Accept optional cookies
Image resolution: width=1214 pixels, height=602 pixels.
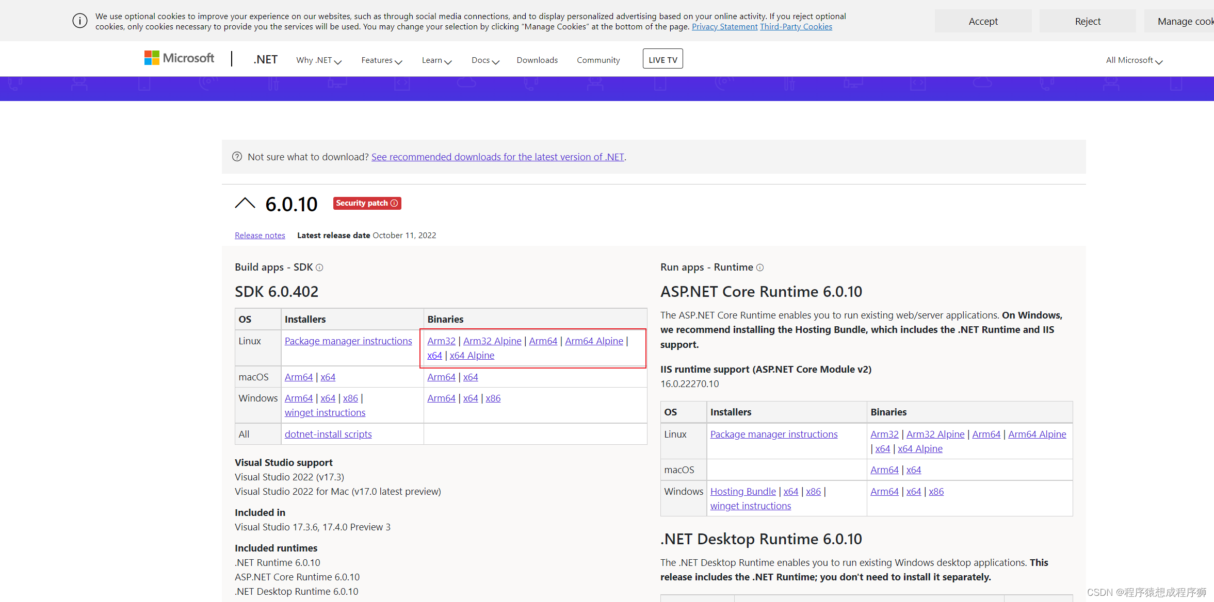(983, 21)
